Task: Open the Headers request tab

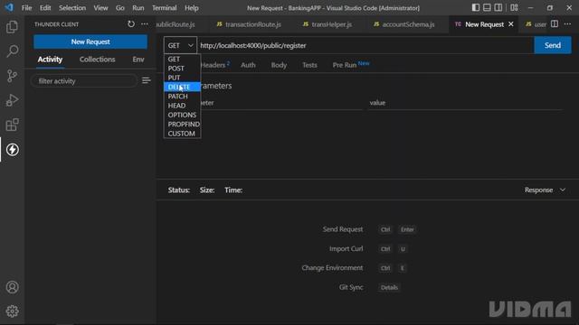Action: pos(215,65)
